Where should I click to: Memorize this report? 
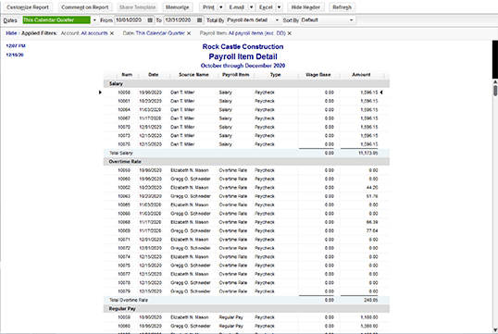[177, 7]
